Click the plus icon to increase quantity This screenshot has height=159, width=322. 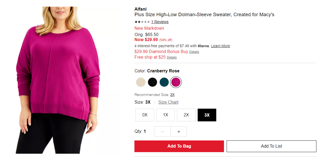coord(179,131)
